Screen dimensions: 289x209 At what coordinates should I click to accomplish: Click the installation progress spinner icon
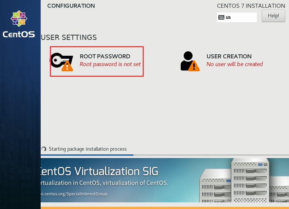click(44, 149)
